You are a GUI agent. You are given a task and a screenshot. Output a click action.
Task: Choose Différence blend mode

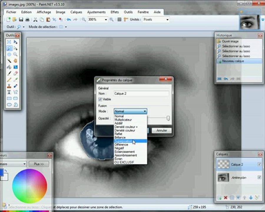coord(130,145)
